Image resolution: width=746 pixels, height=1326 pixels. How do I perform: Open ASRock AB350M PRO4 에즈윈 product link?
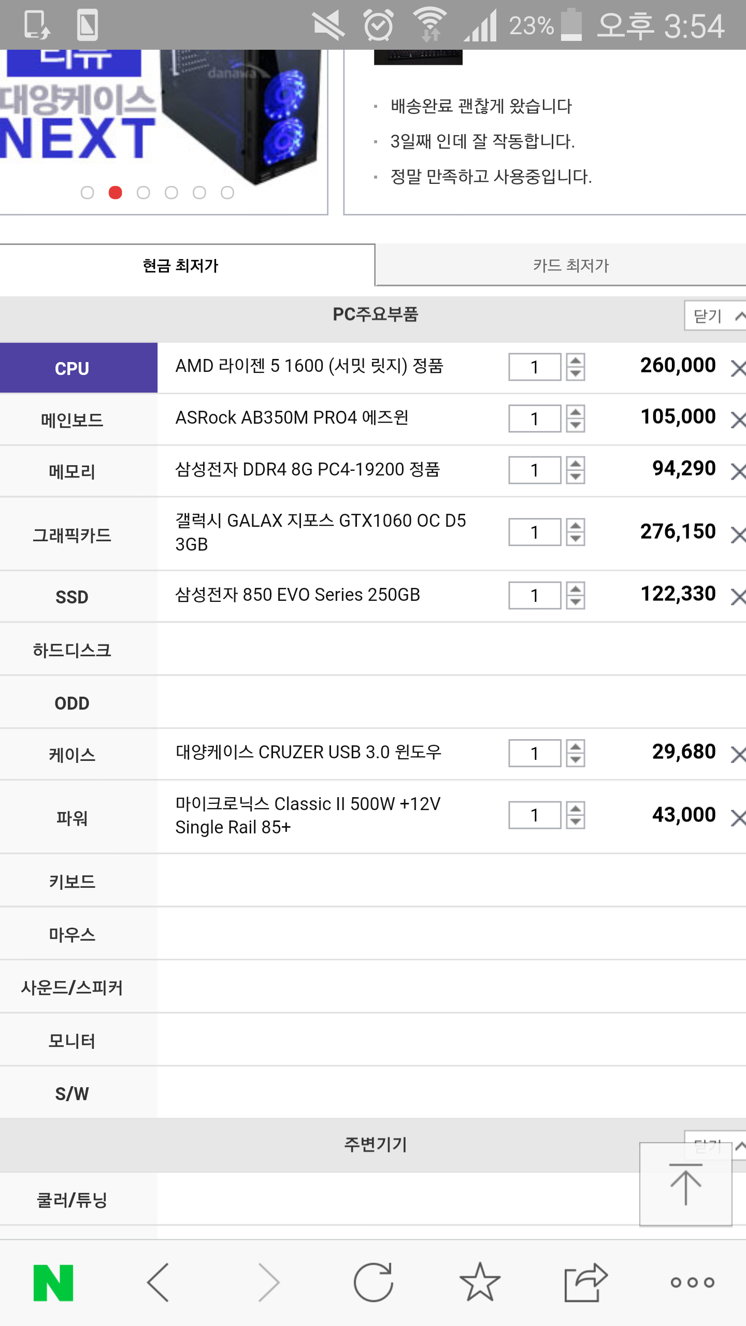point(292,417)
